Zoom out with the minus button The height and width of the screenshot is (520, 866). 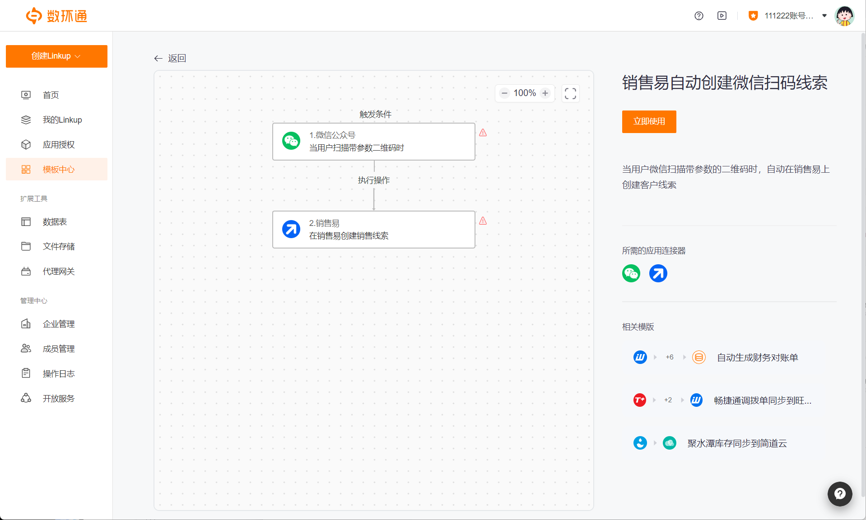coord(505,93)
